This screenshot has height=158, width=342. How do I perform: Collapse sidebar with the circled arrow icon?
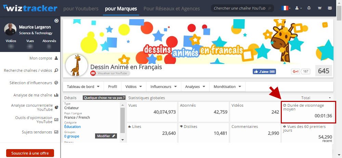click(x=56, y=21)
